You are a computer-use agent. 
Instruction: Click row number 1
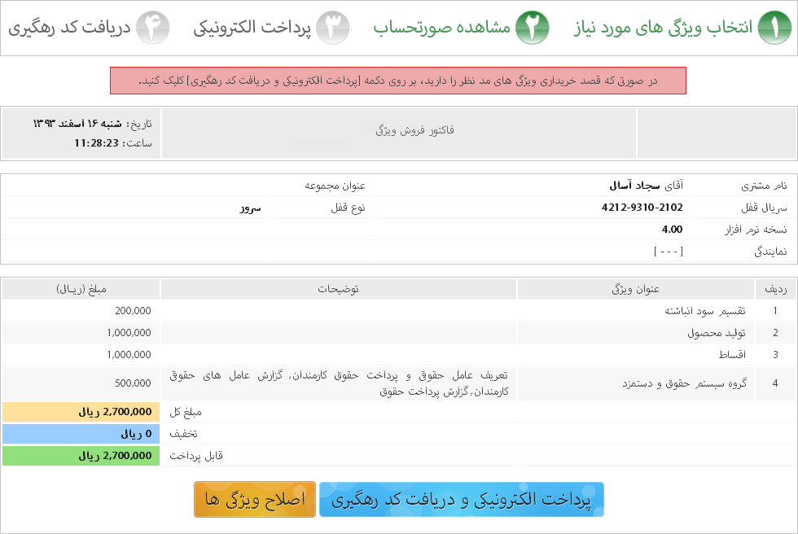point(775,311)
